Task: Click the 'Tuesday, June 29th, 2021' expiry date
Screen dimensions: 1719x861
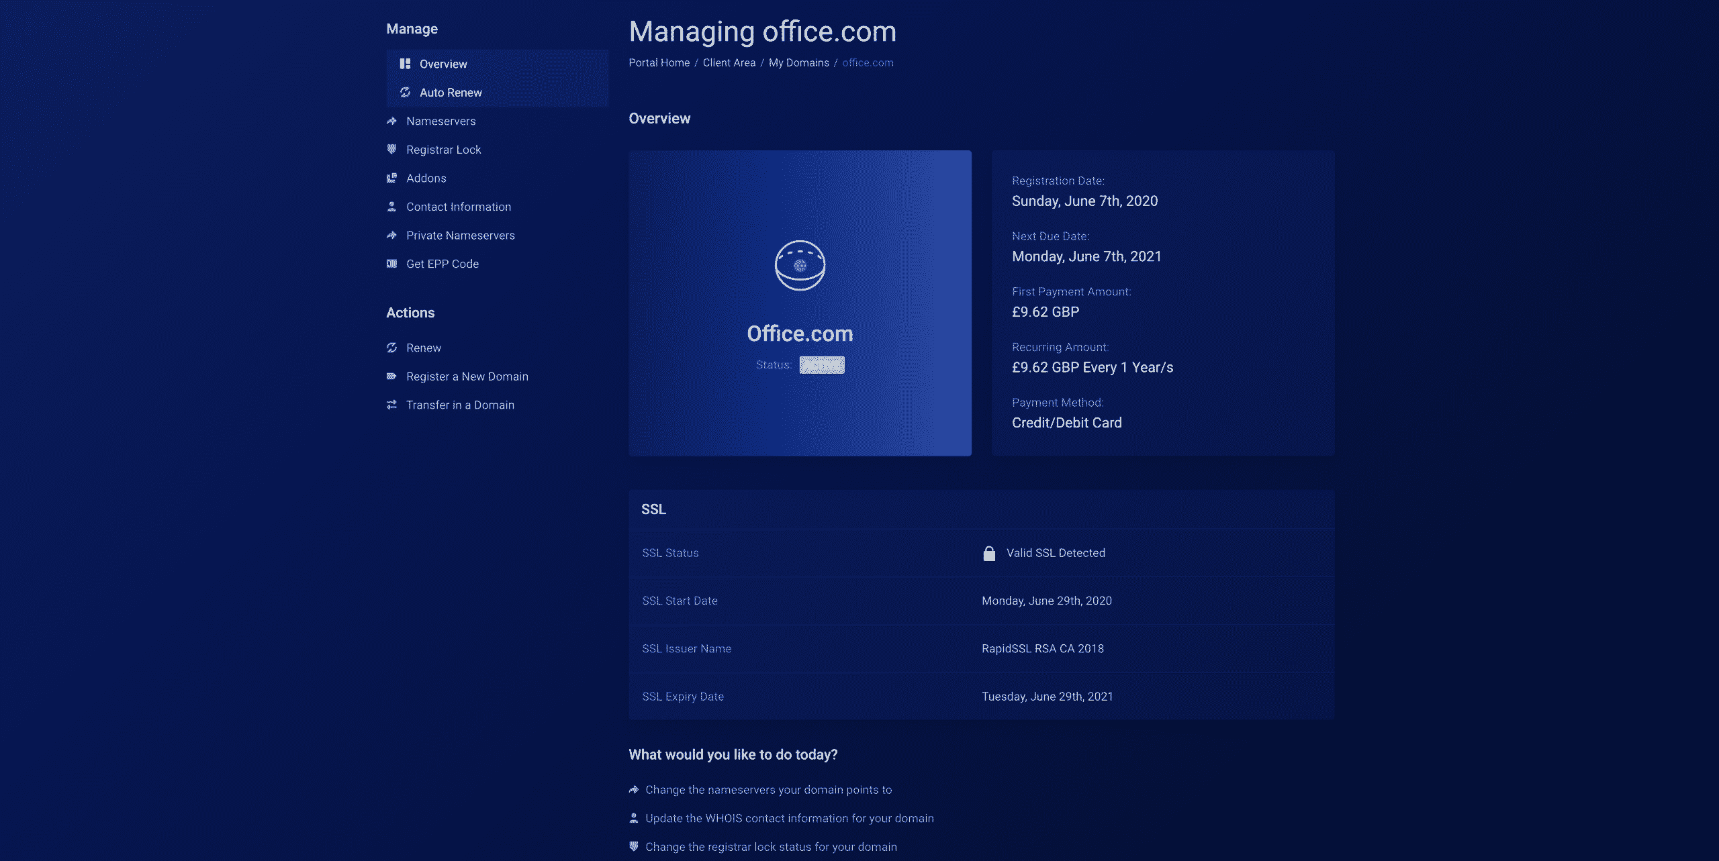Action: [x=1047, y=697]
